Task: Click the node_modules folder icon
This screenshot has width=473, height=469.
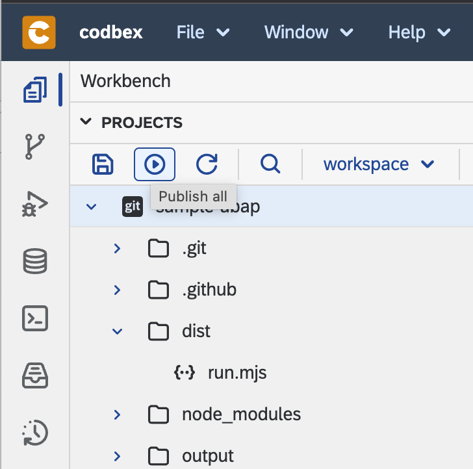Action: [159, 414]
